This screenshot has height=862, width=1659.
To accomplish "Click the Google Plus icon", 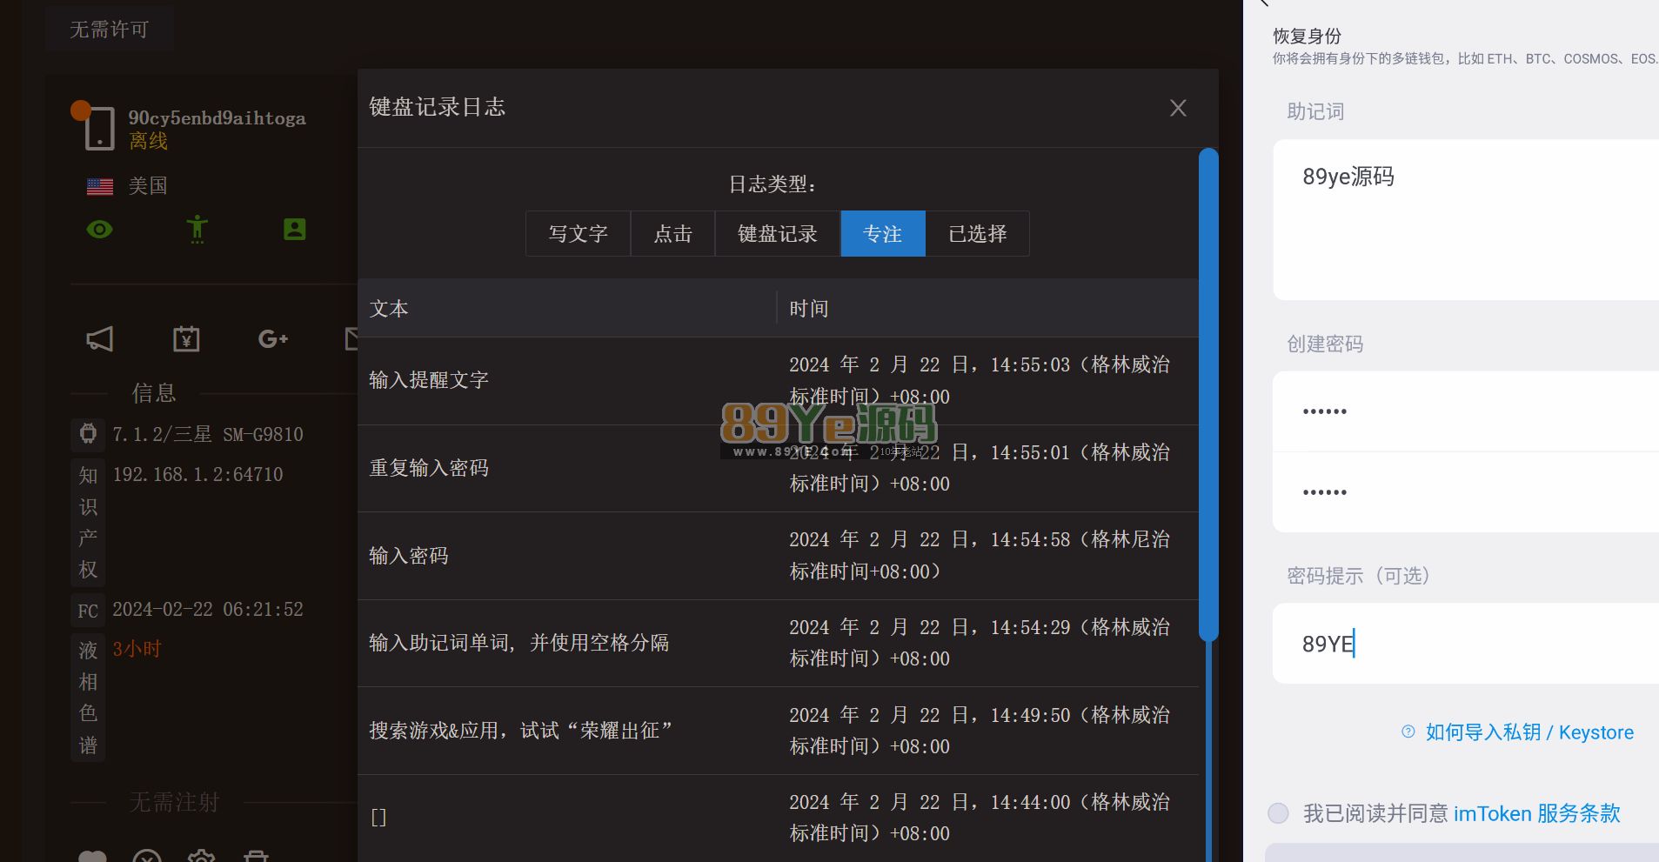I will [273, 339].
